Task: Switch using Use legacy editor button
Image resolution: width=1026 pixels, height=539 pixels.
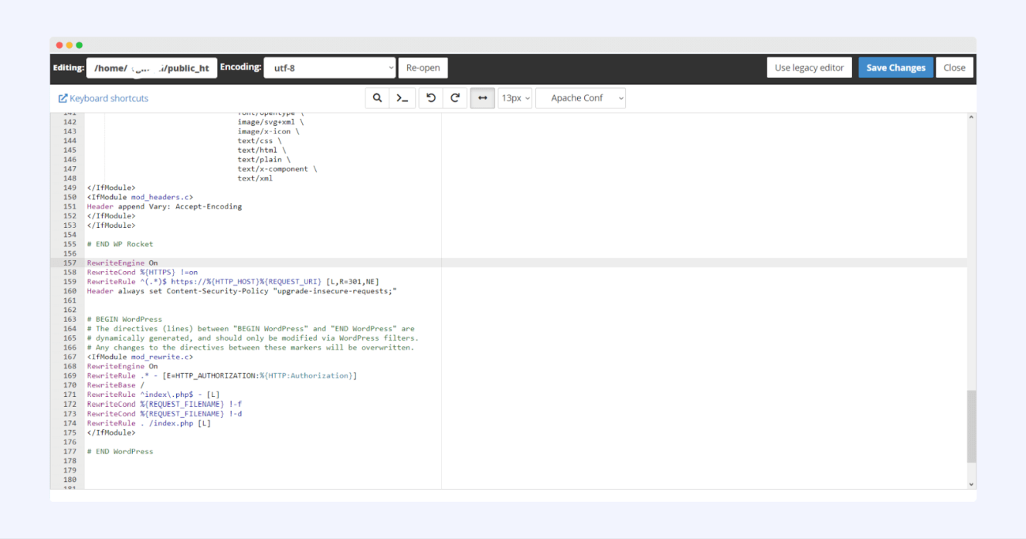Action: 809,68
